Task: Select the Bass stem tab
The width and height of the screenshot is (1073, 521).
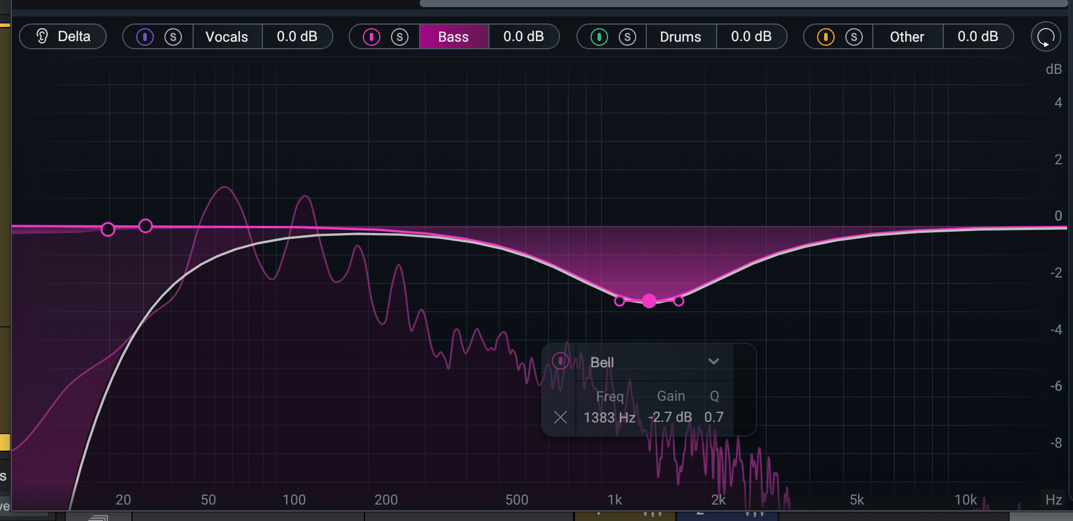Action: pyautogui.click(x=454, y=37)
